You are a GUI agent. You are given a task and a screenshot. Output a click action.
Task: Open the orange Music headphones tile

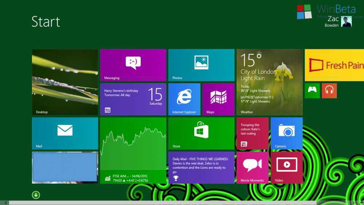pos(329,91)
